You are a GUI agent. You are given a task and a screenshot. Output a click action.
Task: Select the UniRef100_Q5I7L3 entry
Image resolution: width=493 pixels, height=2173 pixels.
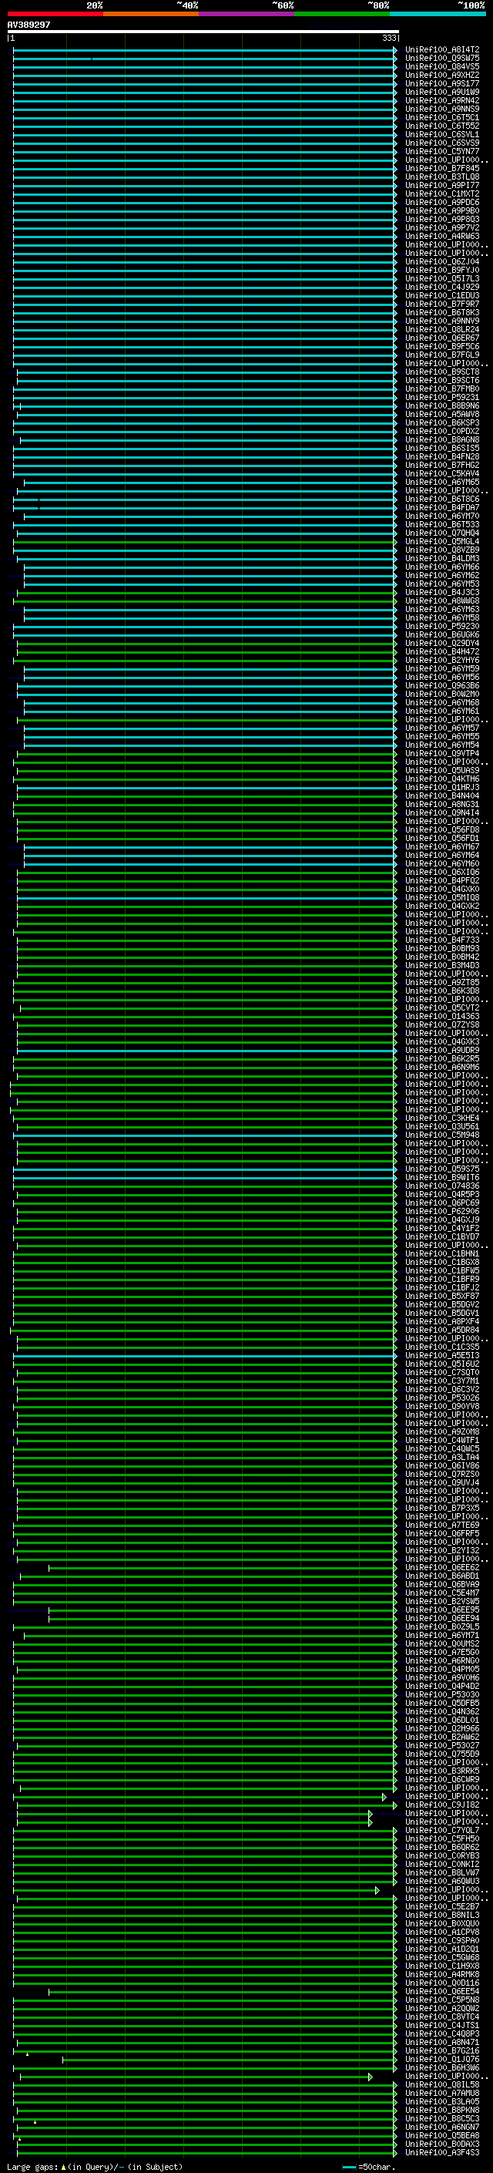(442, 278)
